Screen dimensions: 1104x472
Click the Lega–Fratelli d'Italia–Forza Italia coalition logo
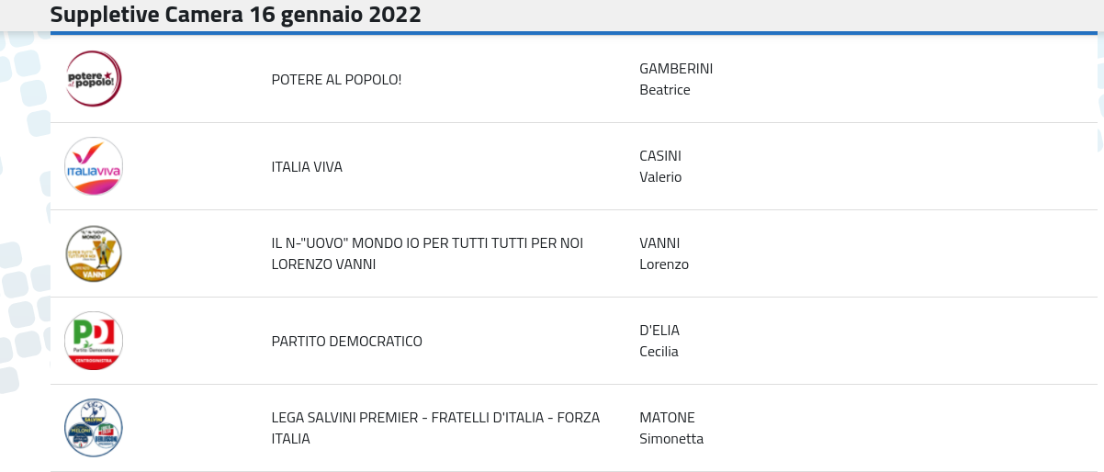94,428
